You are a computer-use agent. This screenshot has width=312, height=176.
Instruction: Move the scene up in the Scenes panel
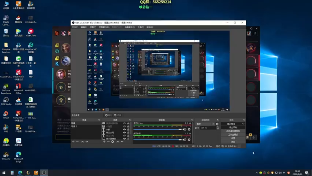click(x=82, y=142)
